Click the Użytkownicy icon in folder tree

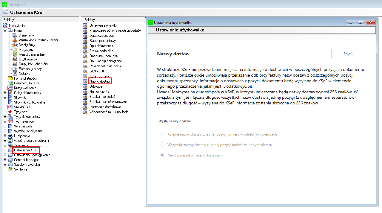click(15, 59)
